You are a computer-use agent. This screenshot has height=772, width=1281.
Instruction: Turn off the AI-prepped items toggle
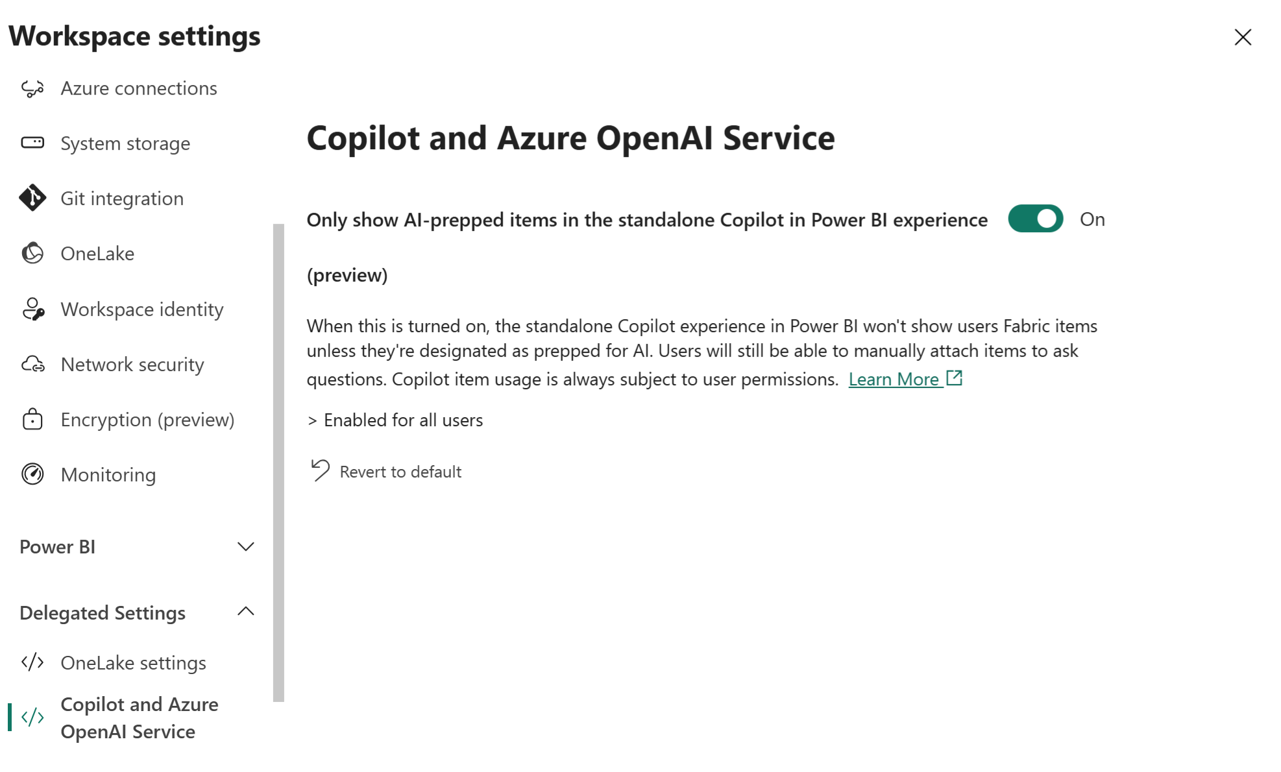(x=1035, y=219)
